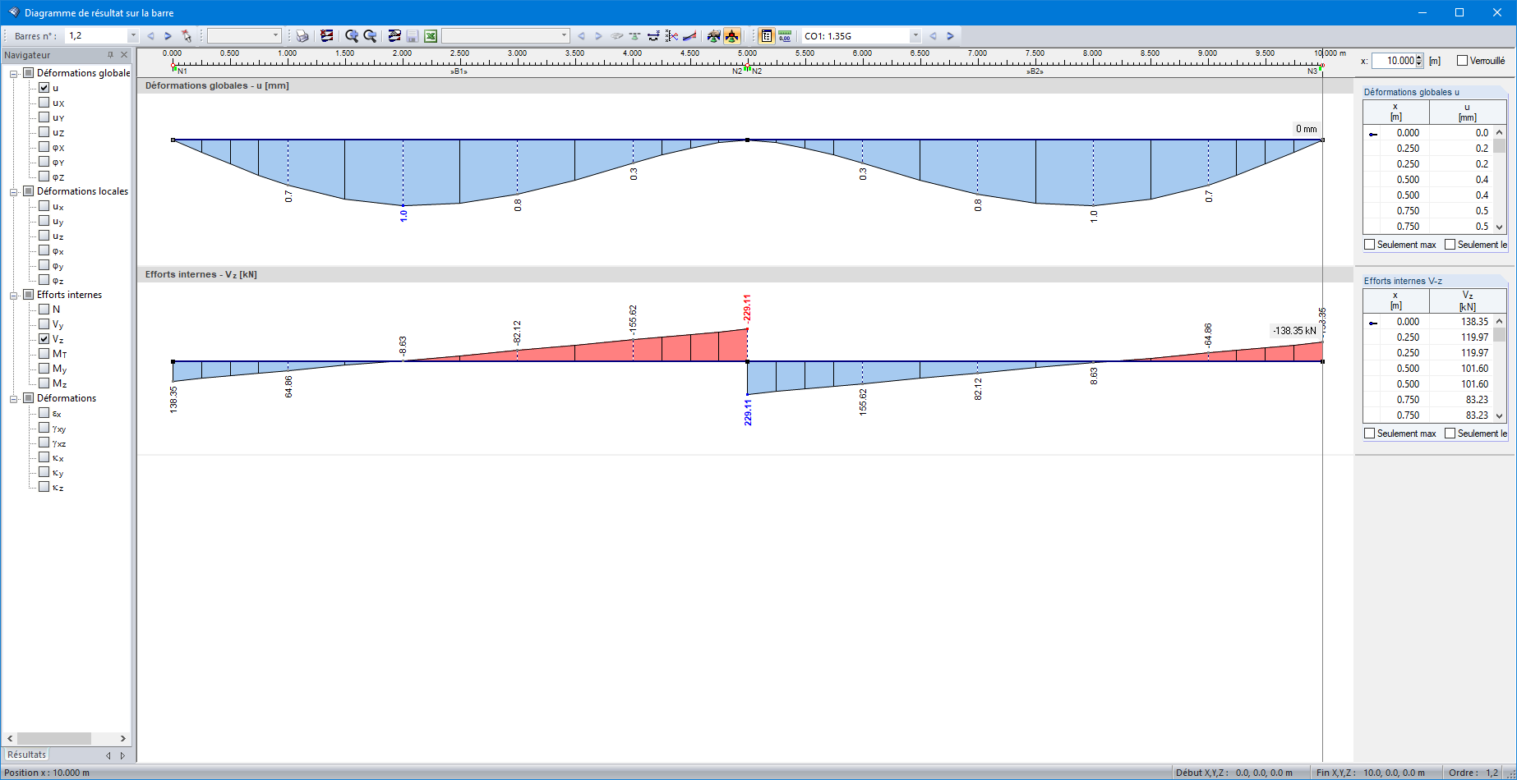Uncheck the Vz checkbox in the navigator
1517x780 pixels.
[x=45, y=338]
